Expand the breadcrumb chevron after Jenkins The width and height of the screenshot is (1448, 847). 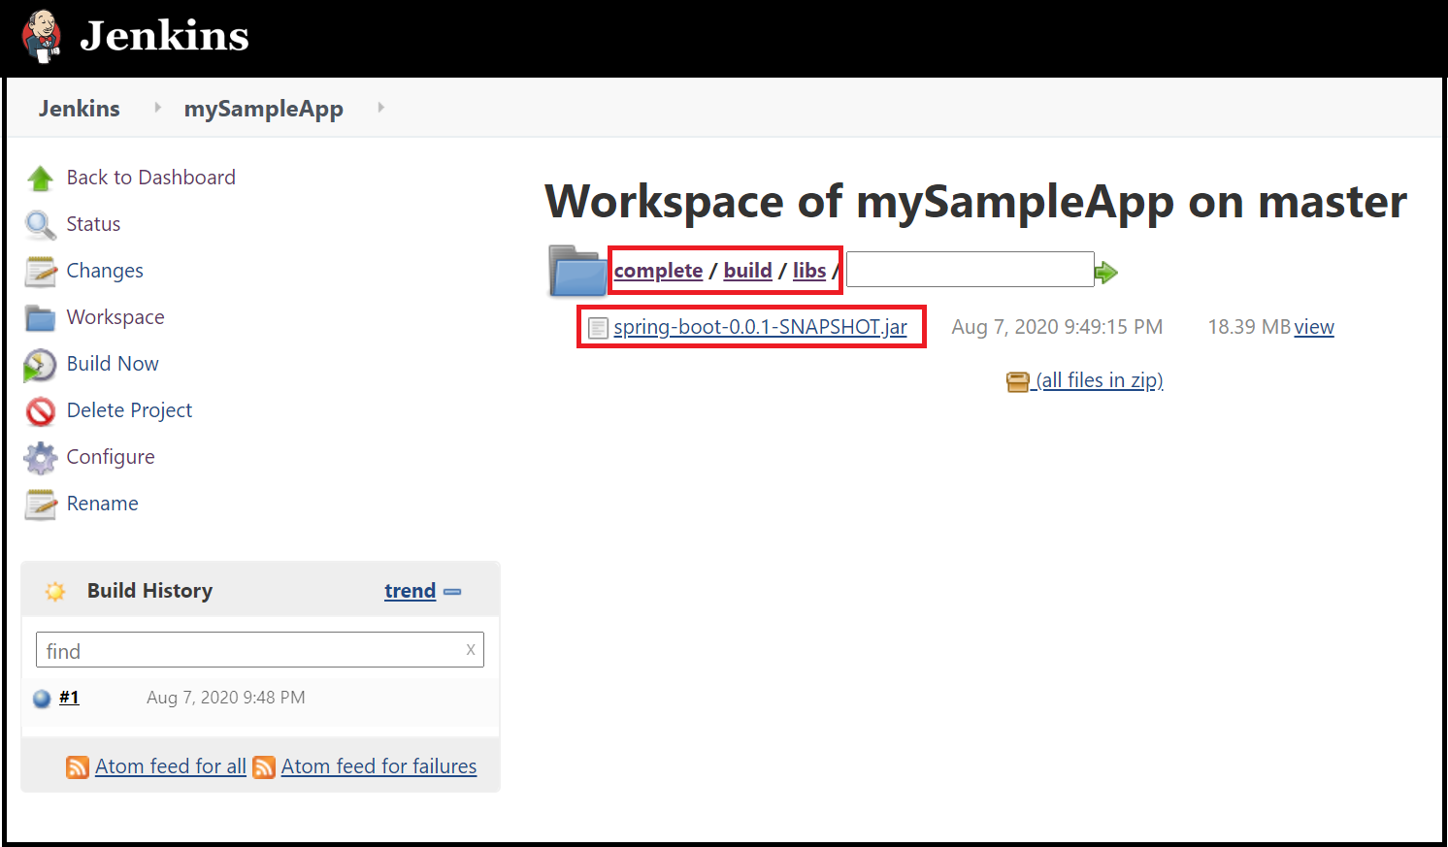[x=156, y=108]
